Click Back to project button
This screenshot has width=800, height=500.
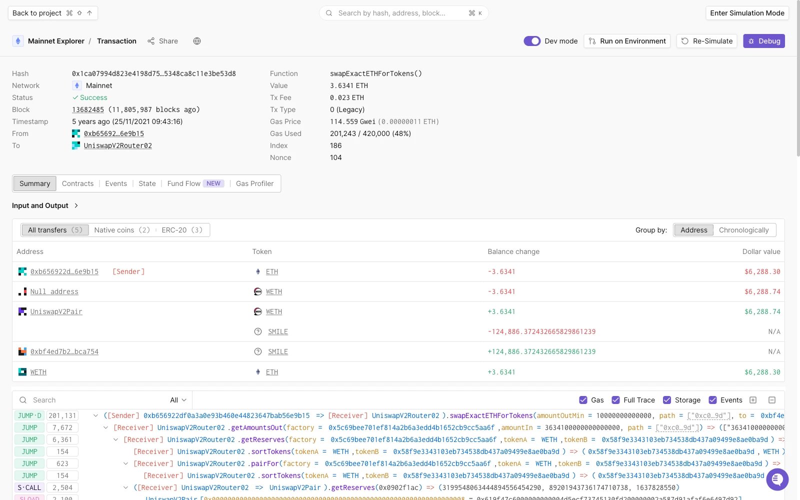(x=52, y=13)
